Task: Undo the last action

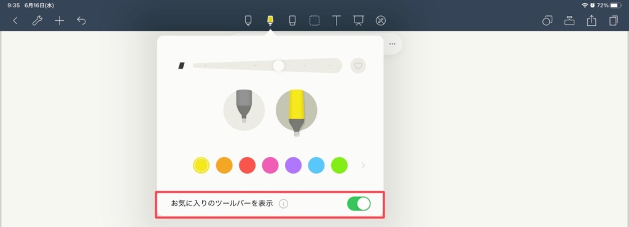Action: (82, 21)
